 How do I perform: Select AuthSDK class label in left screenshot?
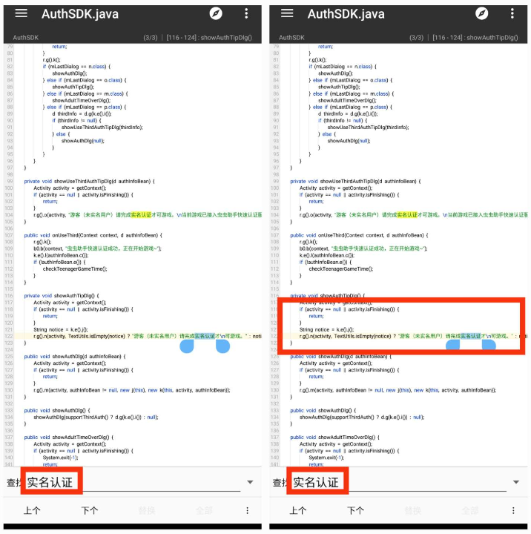pyautogui.click(x=26, y=37)
